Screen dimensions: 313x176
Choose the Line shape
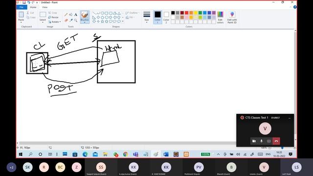coord(94,13)
